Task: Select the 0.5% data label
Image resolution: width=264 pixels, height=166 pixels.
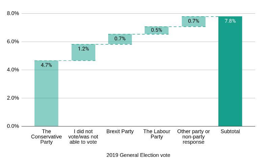Action: [157, 30]
